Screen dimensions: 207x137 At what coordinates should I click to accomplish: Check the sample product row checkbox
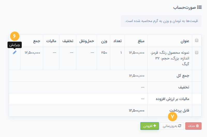pyautogui.click(x=196, y=52)
